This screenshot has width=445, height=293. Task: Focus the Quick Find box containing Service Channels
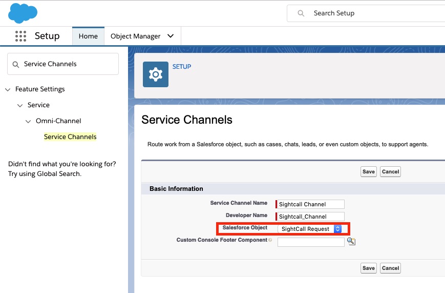coord(63,64)
